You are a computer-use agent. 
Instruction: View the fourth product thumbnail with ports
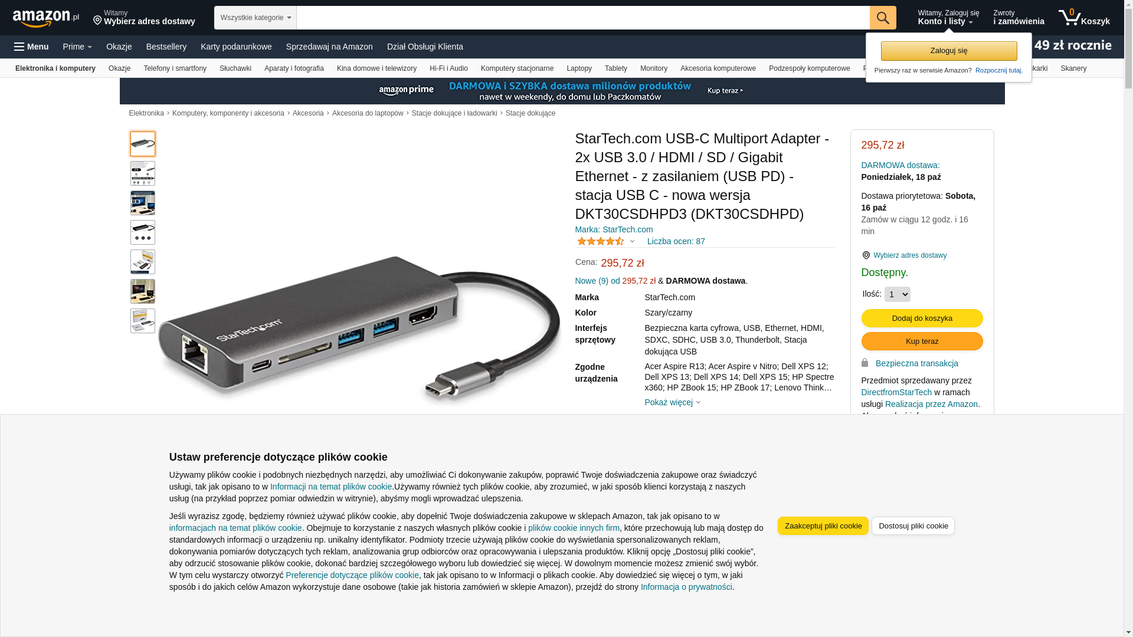tap(143, 232)
